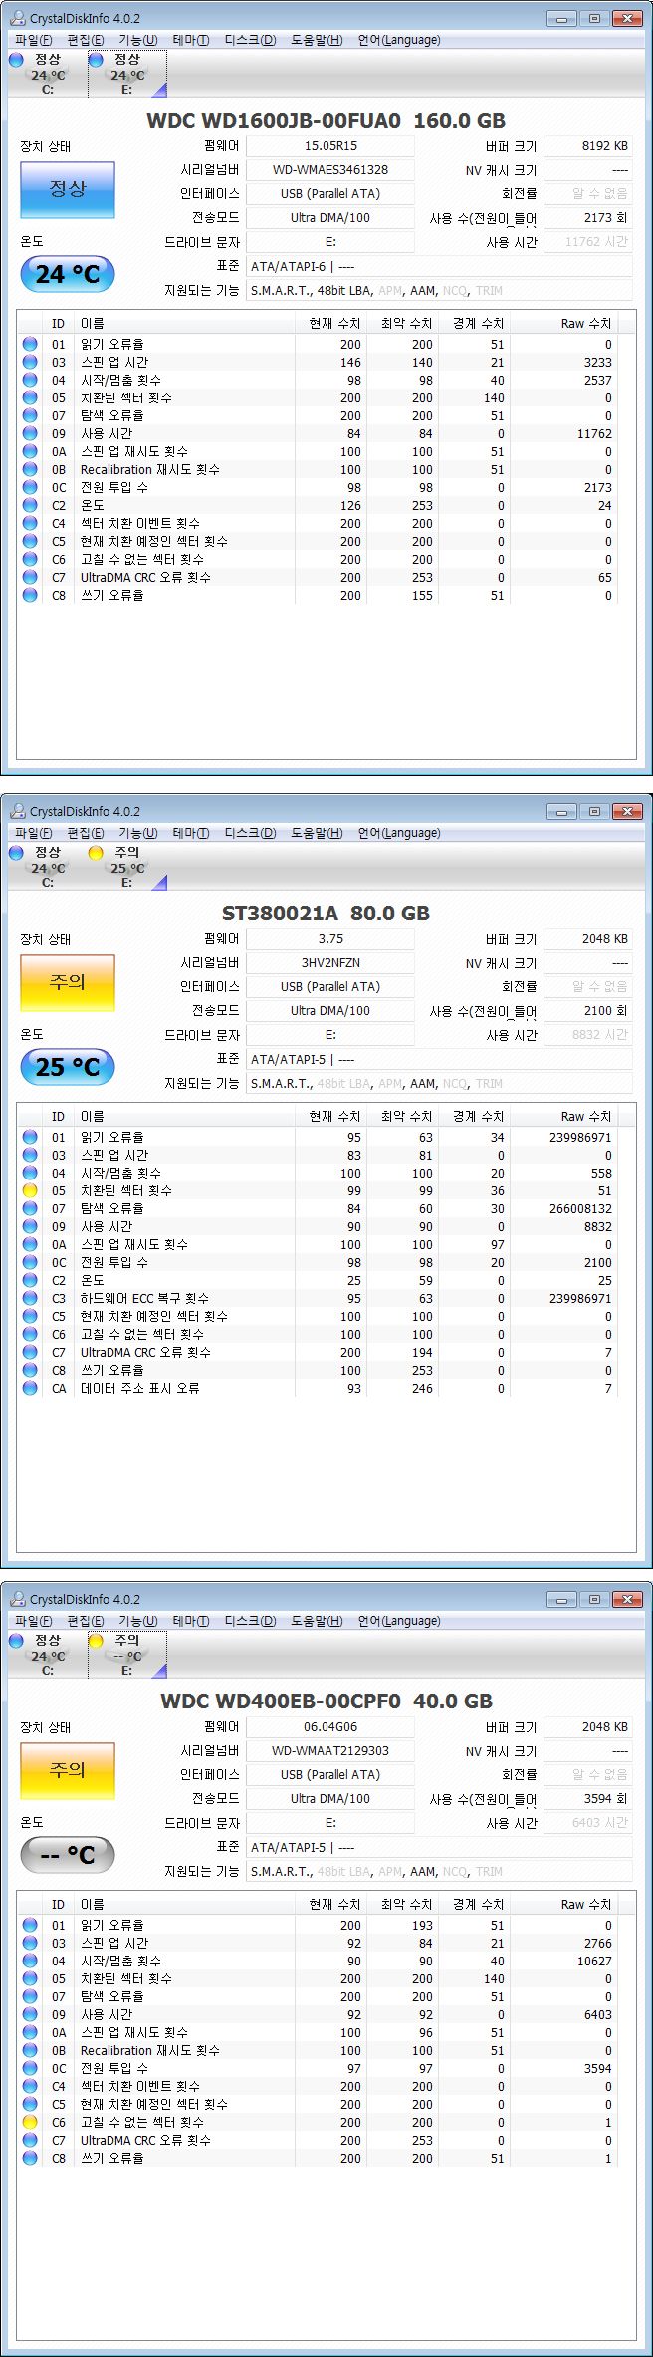Image resolution: width=653 pixels, height=2357 pixels.
Task: Click serial number field WD-WMAAT2129303
Action: pos(330,1751)
